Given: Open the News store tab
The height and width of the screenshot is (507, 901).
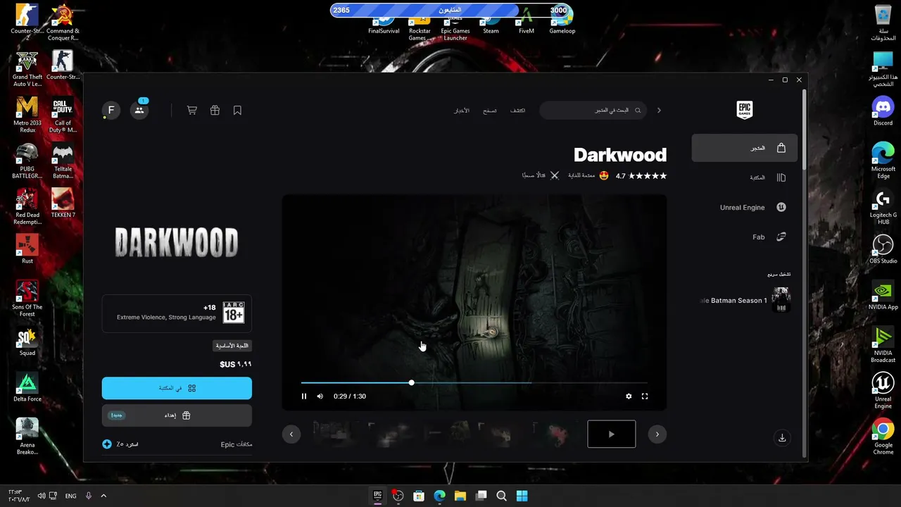Looking at the screenshot, I should 461,111.
